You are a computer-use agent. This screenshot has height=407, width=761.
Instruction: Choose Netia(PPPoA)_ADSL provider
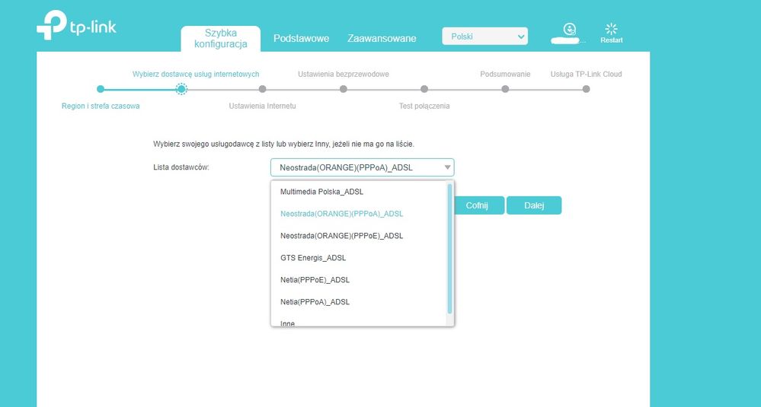click(x=359, y=302)
